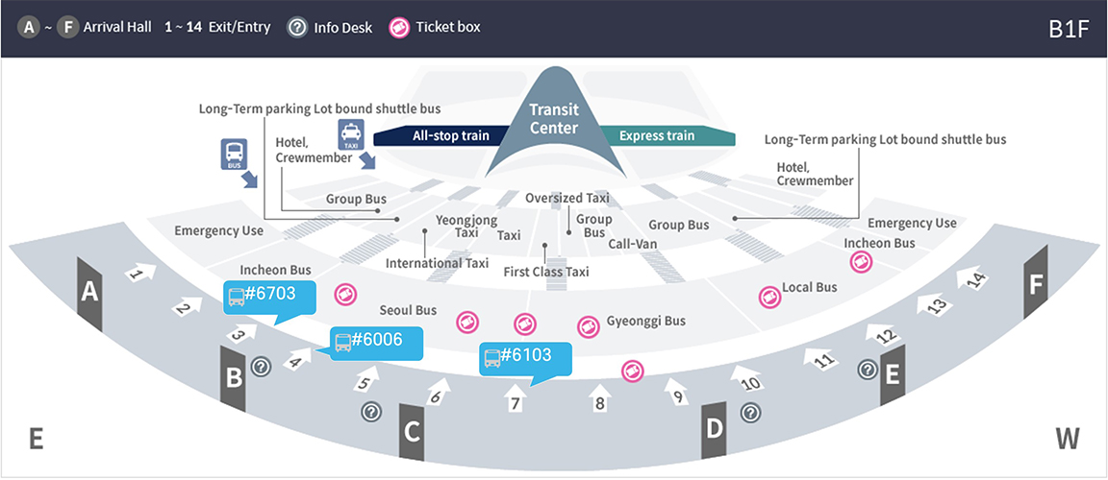Image resolution: width=1108 pixels, height=480 pixels.
Task: Click the Gyeonggi Bus ticket box icon
Action: coord(588,326)
